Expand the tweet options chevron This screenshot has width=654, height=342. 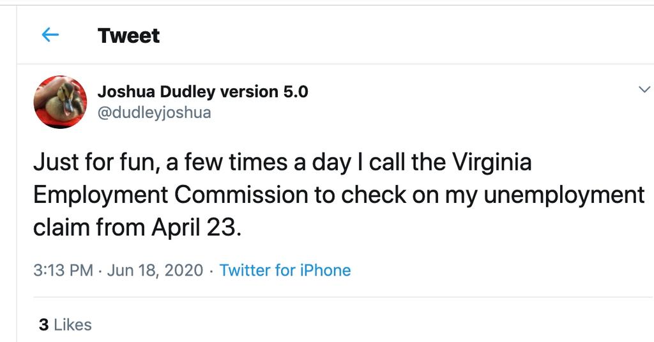click(644, 91)
